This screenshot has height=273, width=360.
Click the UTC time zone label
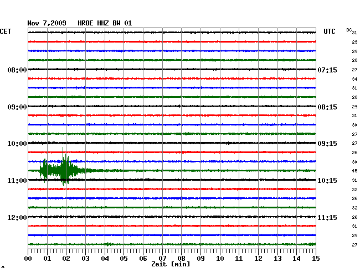coord(330,32)
